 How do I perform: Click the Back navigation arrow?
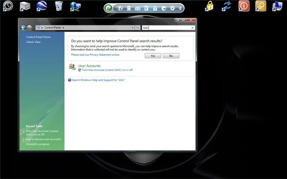23,28
